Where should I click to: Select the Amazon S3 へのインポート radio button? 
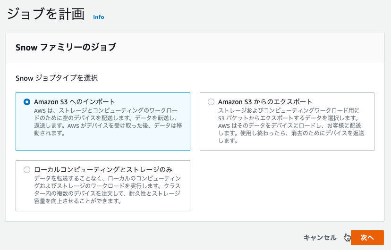click(27, 102)
